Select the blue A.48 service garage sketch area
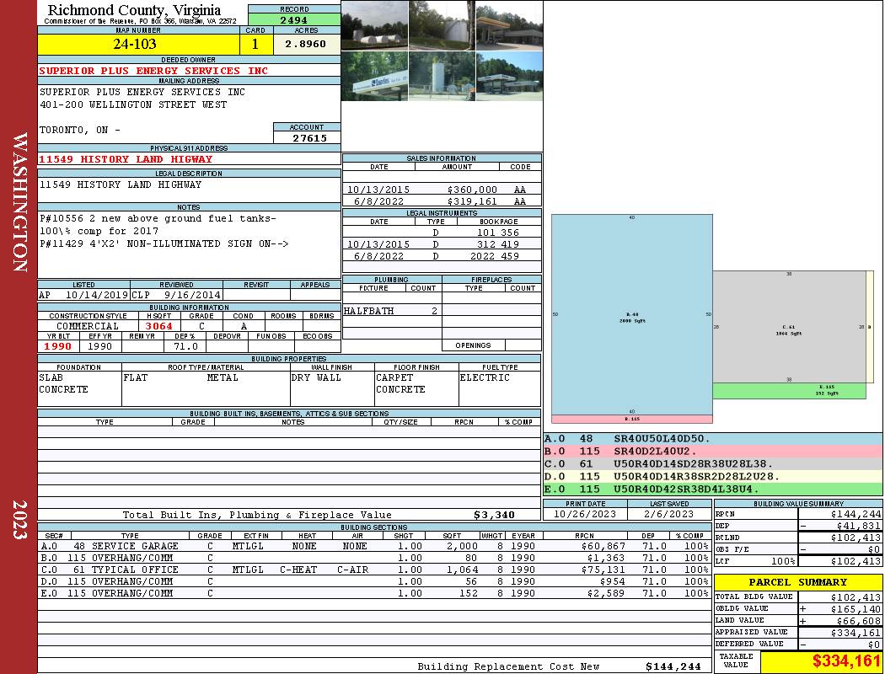 point(631,315)
